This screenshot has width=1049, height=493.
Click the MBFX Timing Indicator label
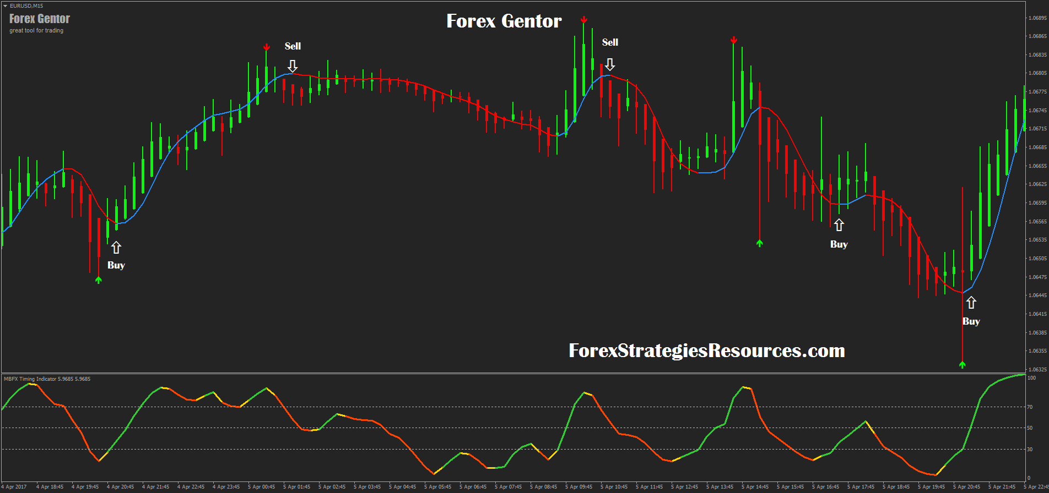pos(47,379)
